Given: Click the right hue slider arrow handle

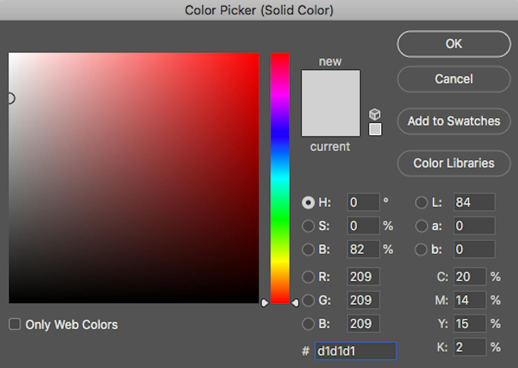Looking at the screenshot, I should pyautogui.click(x=295, y=303).
